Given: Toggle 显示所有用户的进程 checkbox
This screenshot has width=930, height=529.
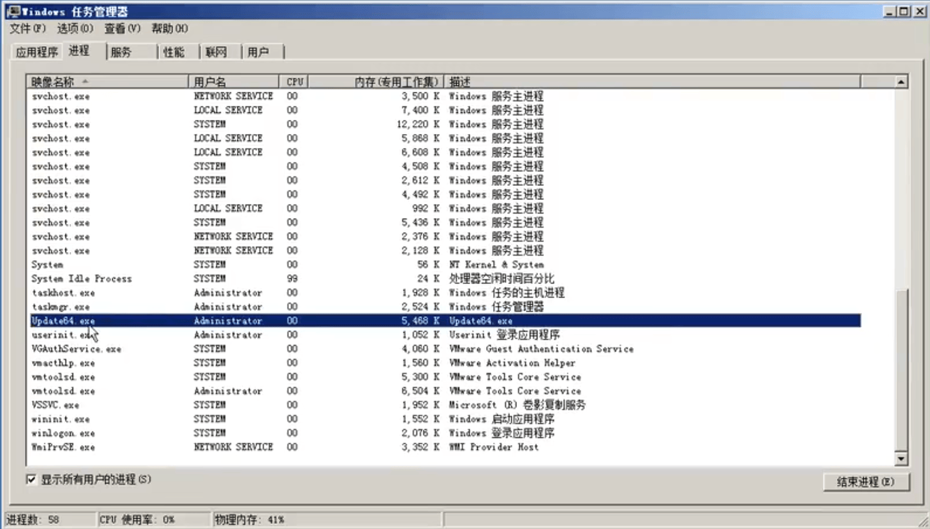Looking at the screenshot, I should coord(31,479).
